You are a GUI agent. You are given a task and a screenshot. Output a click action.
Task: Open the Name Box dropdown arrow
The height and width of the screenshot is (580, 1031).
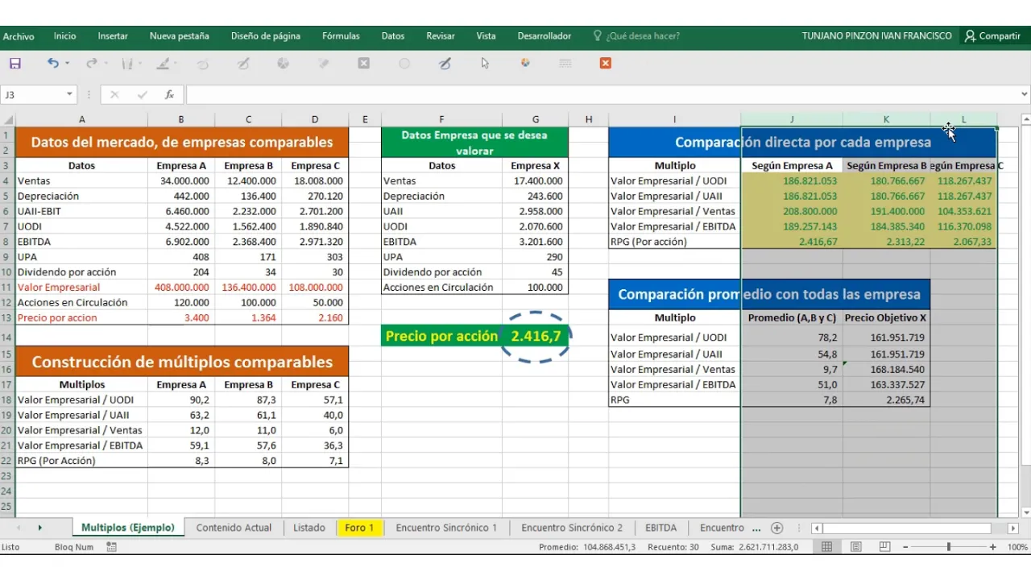pyautogui.click(x=69, y=94)
